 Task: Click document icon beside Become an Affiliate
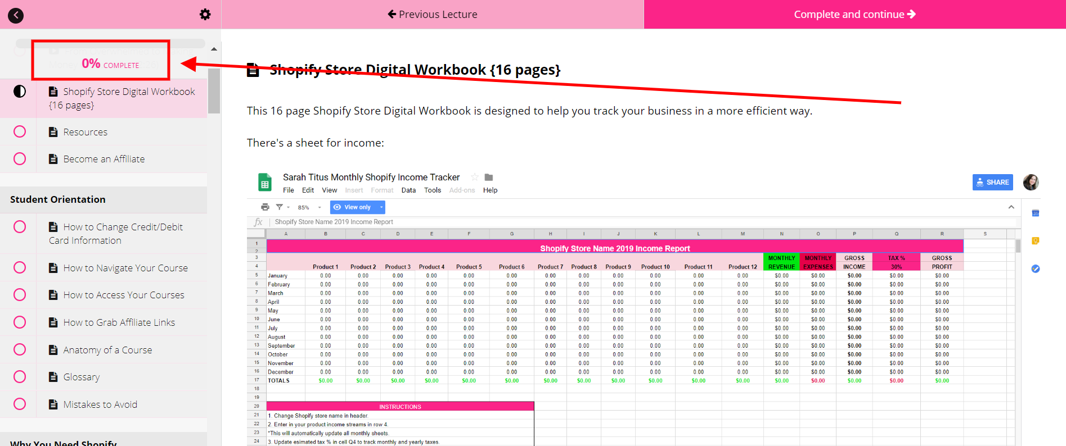pyautogui.click(x=53, y=159)
